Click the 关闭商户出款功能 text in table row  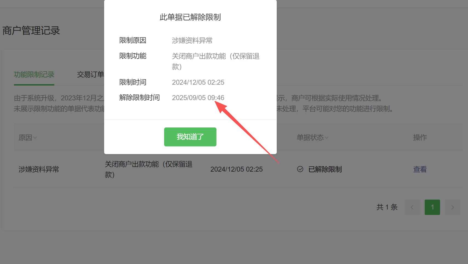[132, 164]
